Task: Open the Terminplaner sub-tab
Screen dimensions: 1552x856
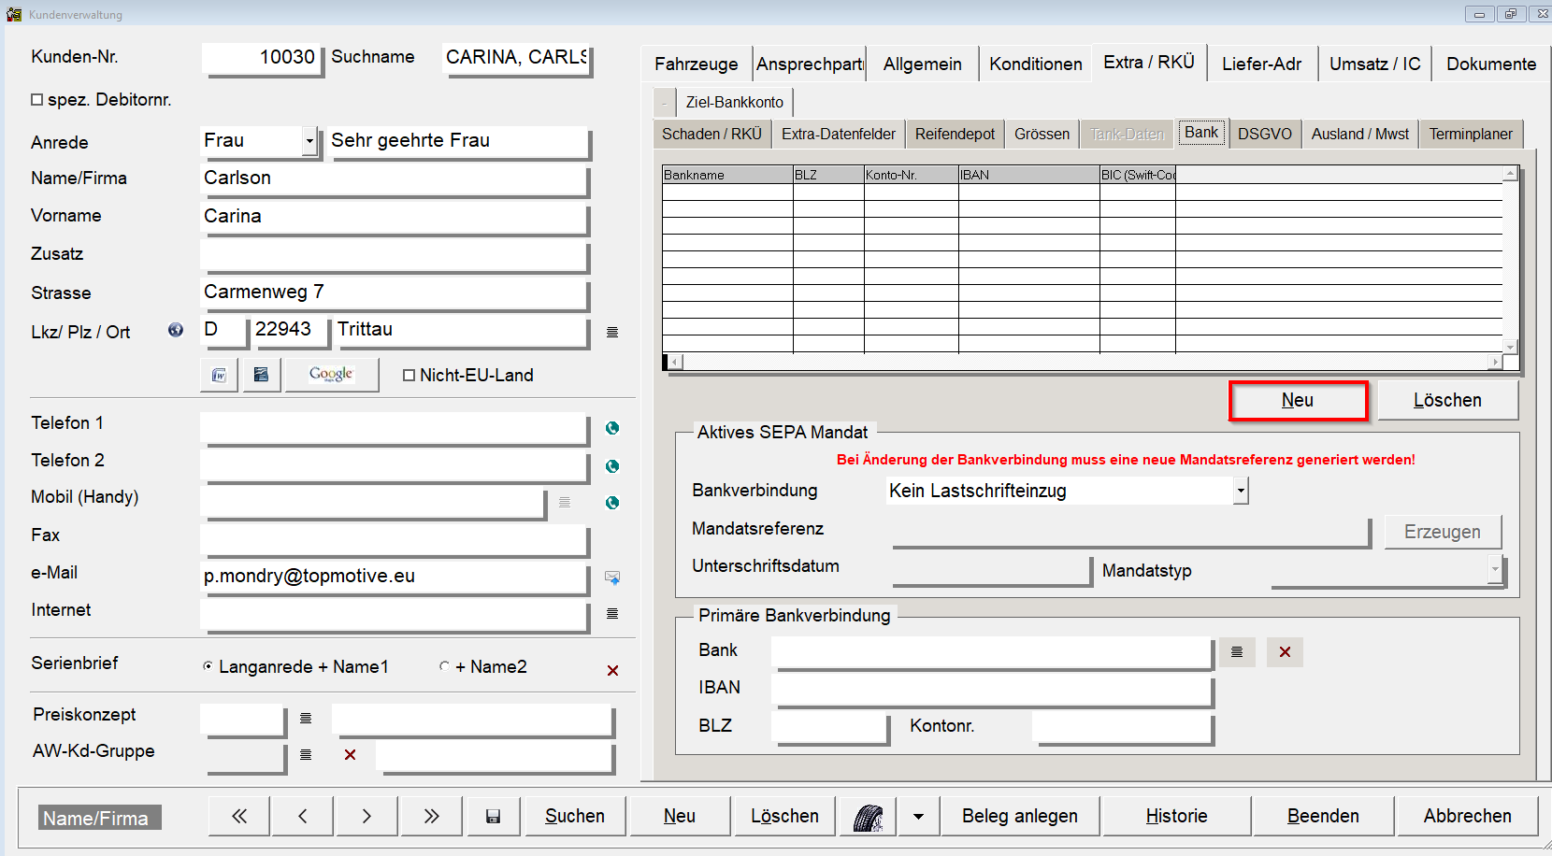Action: click(x=1471, y=134)
